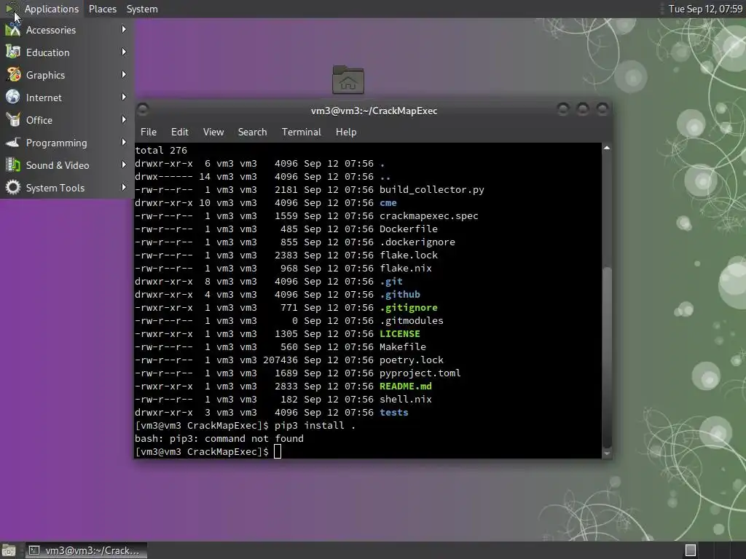746x559 pixels.
Task: Open the terminal Help menu
Action: pyautogui.click(x=346, y=132)
